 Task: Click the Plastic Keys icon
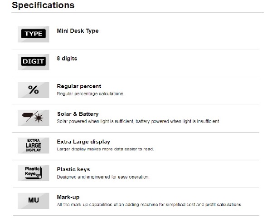coord(33,173)
